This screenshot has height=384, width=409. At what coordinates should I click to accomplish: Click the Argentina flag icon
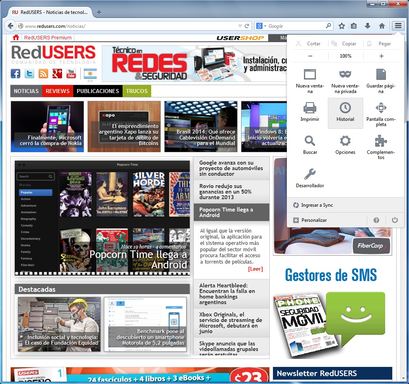coord(90,74)
